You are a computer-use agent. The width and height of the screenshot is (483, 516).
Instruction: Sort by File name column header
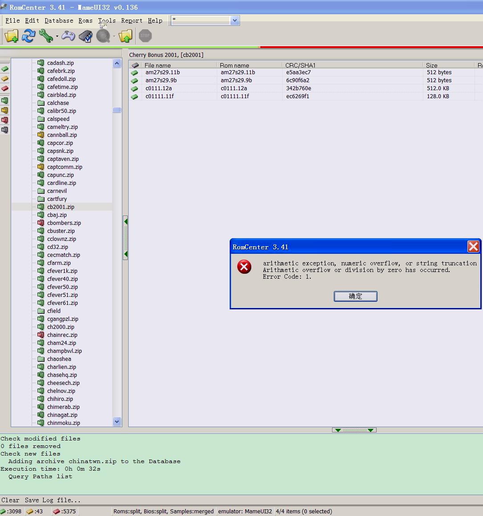(x=179, y=65)
